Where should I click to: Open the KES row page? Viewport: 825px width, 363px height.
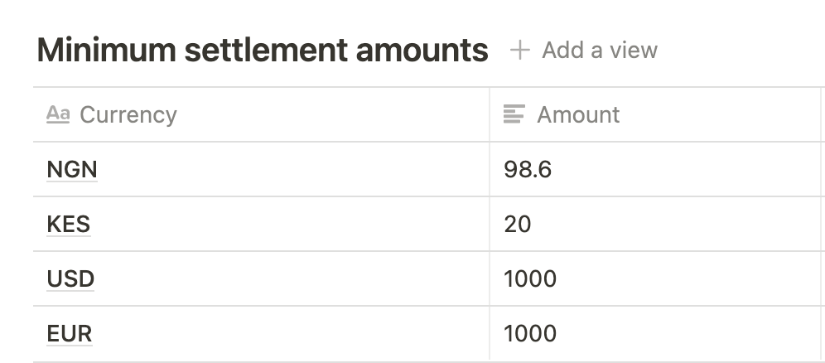[69, 225]
